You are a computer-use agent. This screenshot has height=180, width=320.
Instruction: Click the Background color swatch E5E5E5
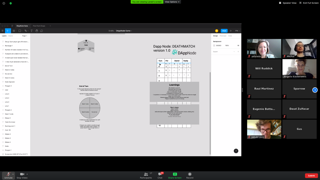214,46
